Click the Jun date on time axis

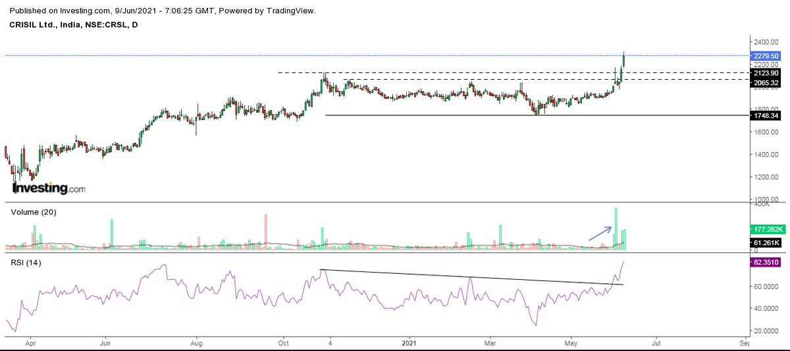[105, 343]
